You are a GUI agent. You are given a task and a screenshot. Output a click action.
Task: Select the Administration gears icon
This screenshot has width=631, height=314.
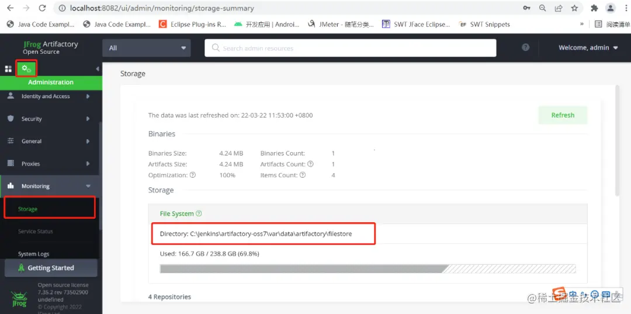(x=26, y=68)
